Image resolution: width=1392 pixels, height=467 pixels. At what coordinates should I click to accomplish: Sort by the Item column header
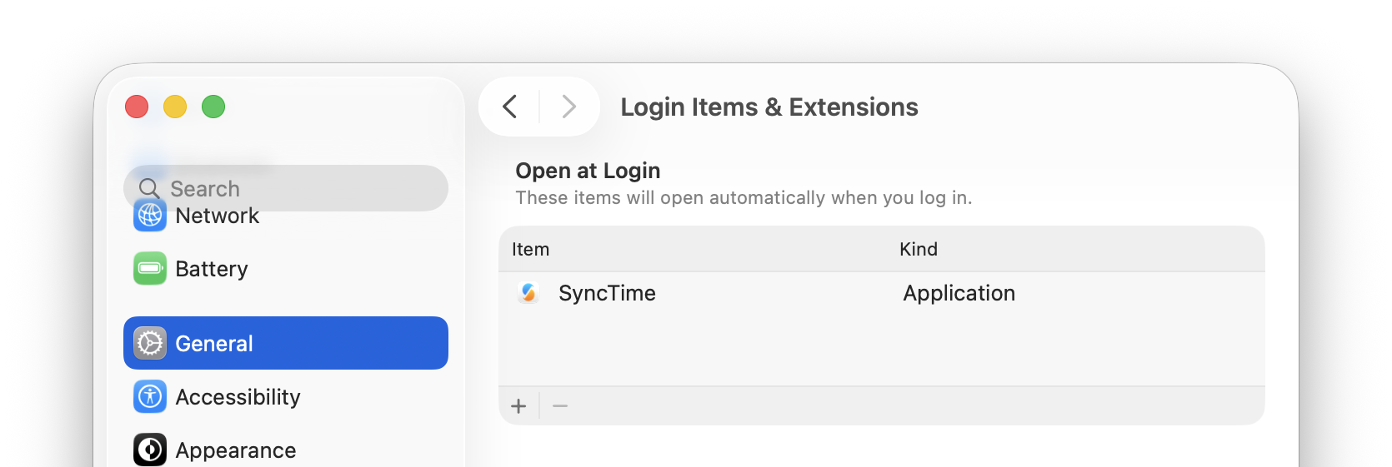tap(530, 249)
